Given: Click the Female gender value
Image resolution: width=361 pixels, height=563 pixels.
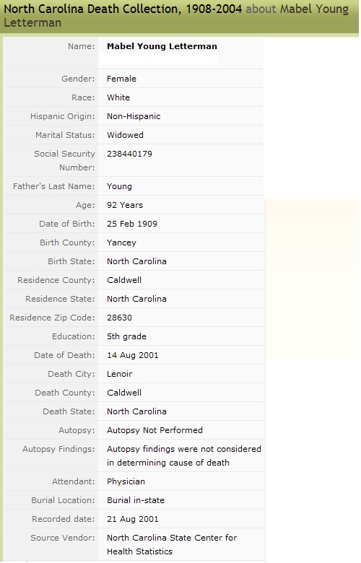Looking at the screenshot, I should (x=121, y=79).
